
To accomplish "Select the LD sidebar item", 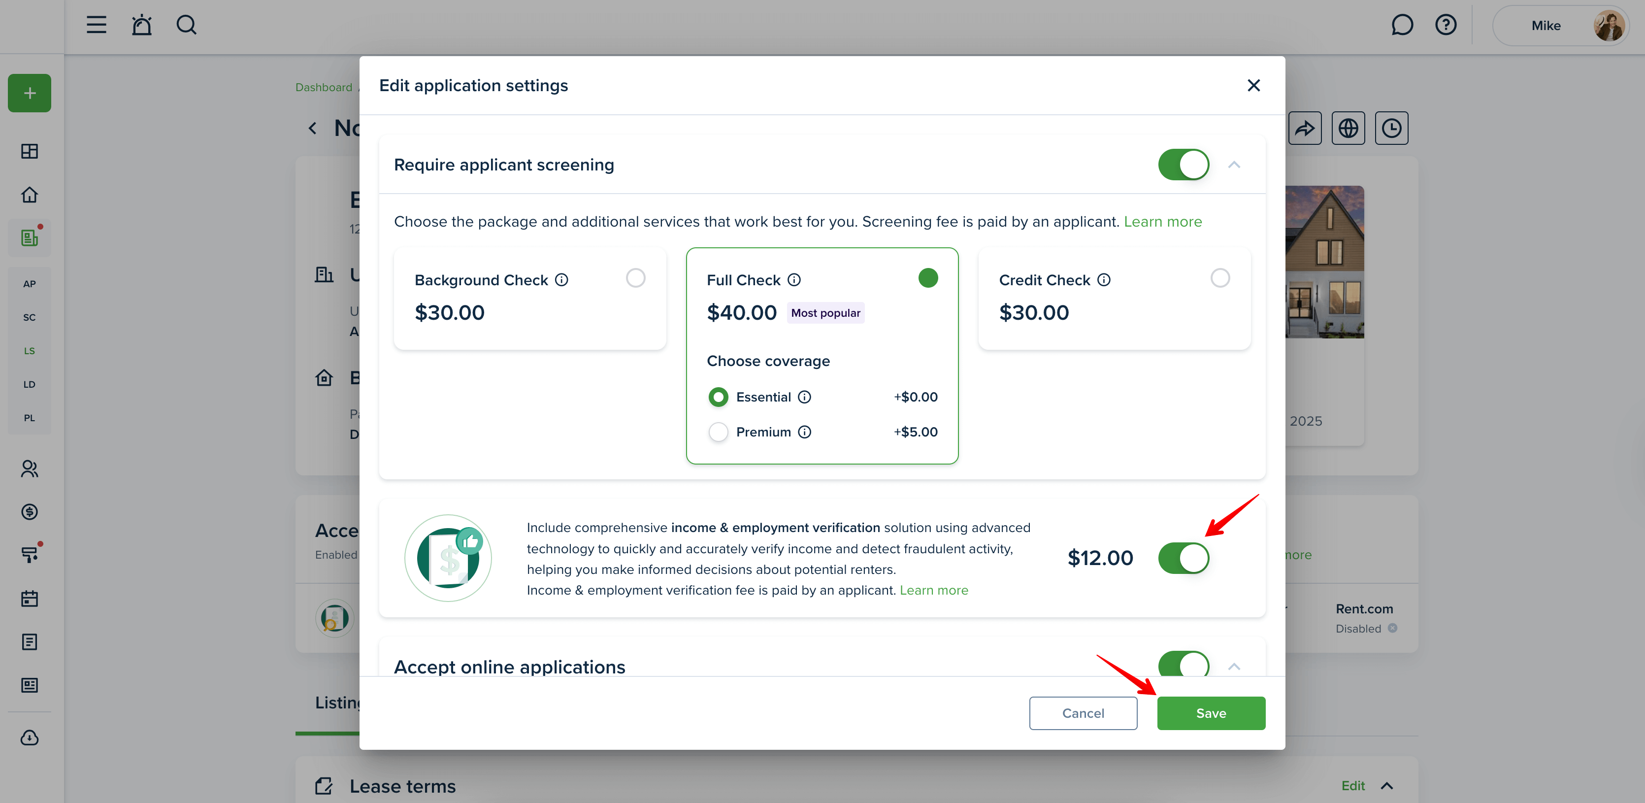I will coord(30,385).
